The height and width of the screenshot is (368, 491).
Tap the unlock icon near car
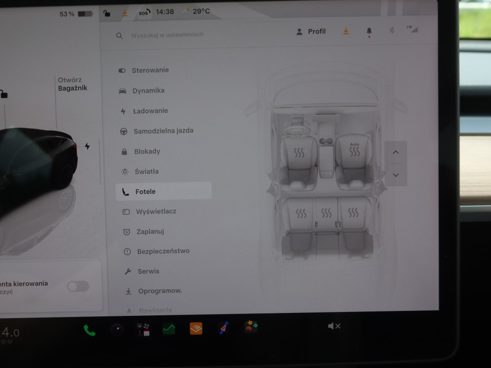[x=4, y=94]
